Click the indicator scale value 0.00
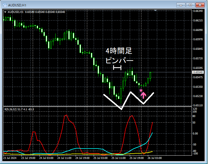 tap(195, 134)
